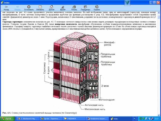
Task: Click the Митохондрия label in diagram
Action: pos(106,100)
